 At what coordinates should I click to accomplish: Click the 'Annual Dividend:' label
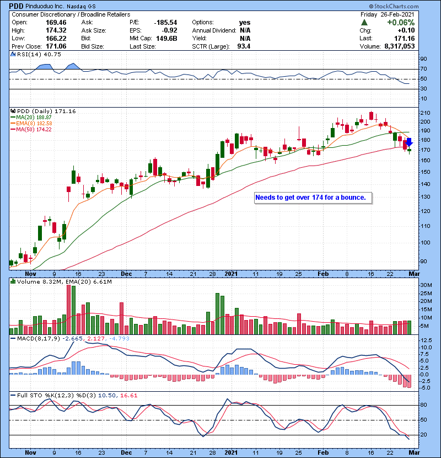point(214,30)
